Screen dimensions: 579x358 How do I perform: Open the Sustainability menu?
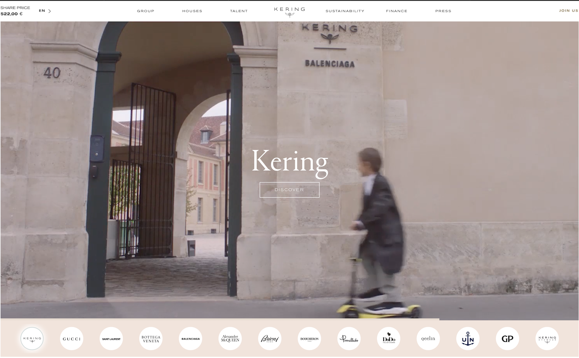tap(345, 11)
